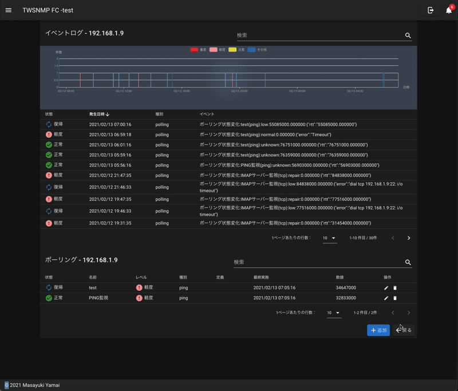458x391 pixels.
Task: Open rows-per-page dropdown in polling table
Action: (x=334, y=313)
